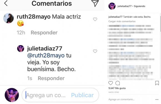Like the post with heart icon
161x104 pixels.
(110, 83)
